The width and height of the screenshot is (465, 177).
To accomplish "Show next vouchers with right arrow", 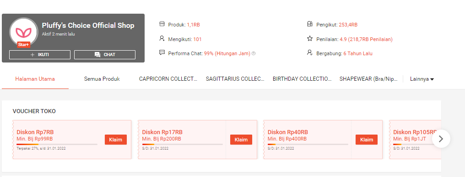I will pyautogui.click(x=441, y=139).
